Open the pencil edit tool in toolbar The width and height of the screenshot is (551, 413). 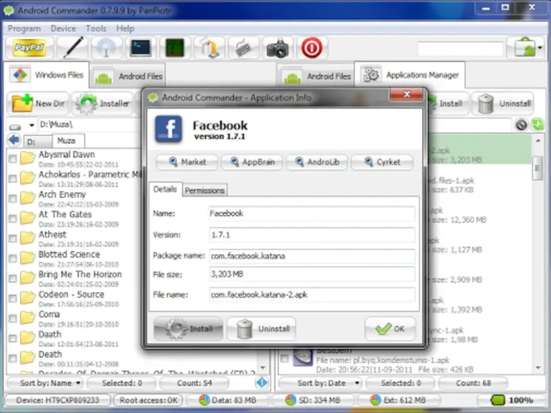(72, 47)
